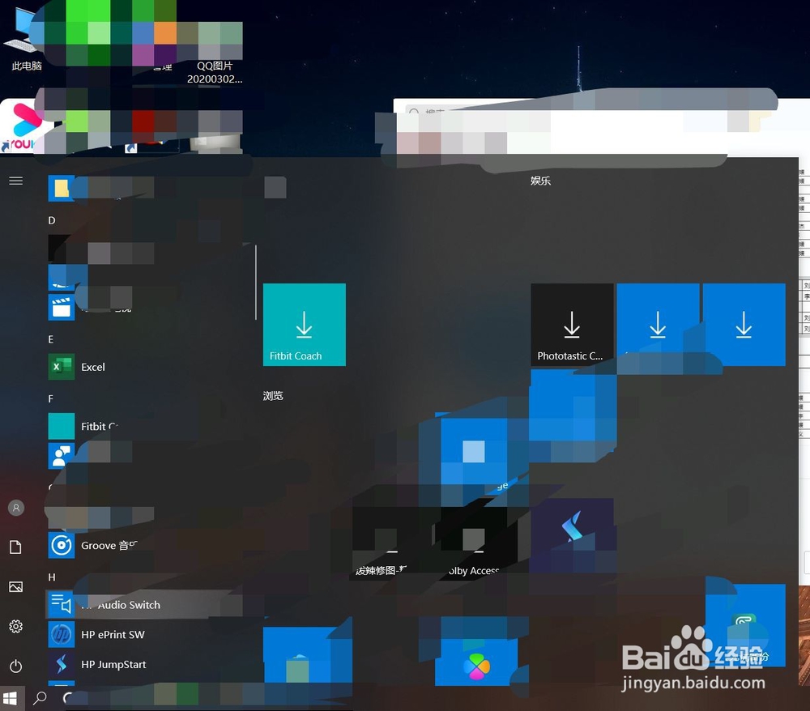Select the 浏览 tile group title

point(273,395)
